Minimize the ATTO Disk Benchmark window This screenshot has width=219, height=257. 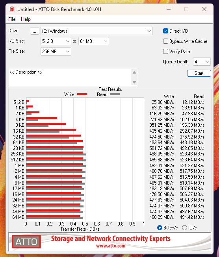pyautogui.click(x=169, y=9)
